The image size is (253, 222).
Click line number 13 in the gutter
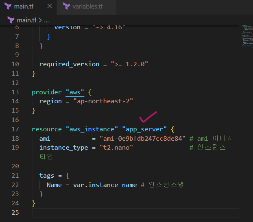click(x=15, y=92)
